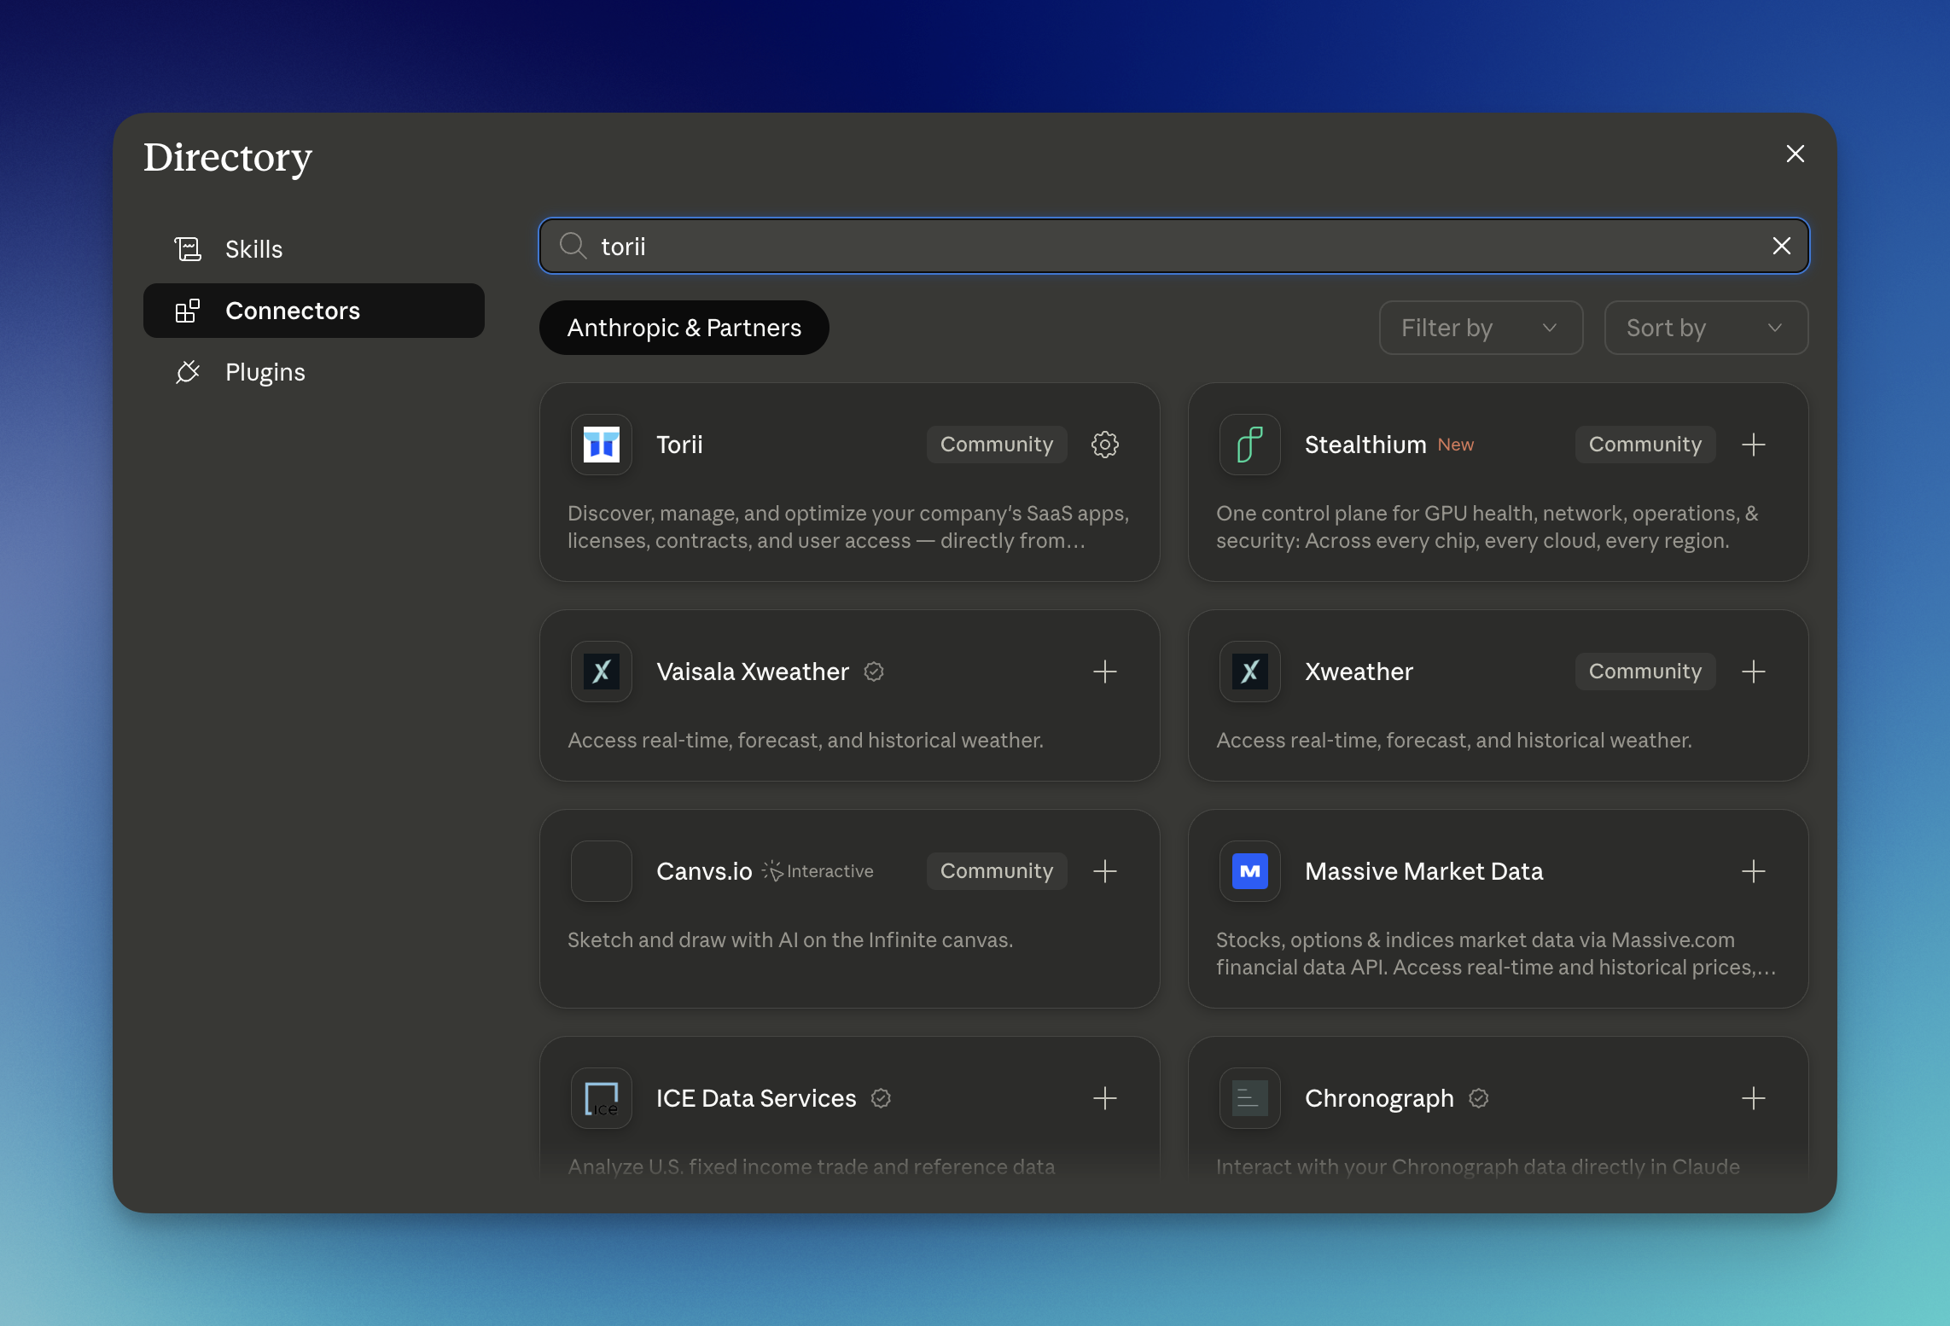Viewport: 1950px width, 1326px height.
Task: Click the verified badge next to Chronograph
Action: (1479, 1098)
